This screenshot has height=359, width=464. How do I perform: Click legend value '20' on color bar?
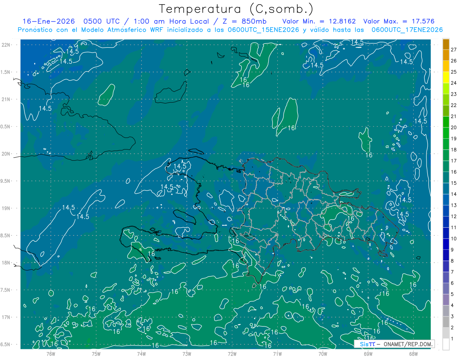click(454, 127)
